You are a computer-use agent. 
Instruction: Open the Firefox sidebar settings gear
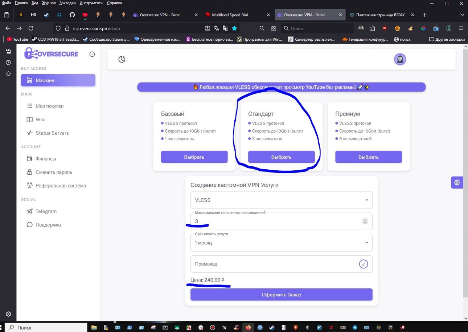pyautogui.click(x=8, y=314)
